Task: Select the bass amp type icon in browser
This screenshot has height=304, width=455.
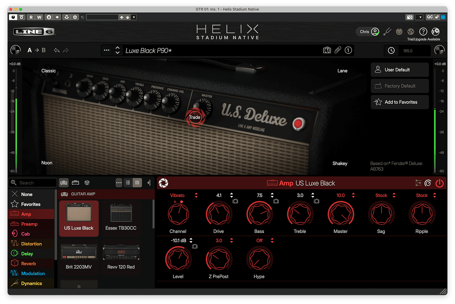Action: coord(75,183)
